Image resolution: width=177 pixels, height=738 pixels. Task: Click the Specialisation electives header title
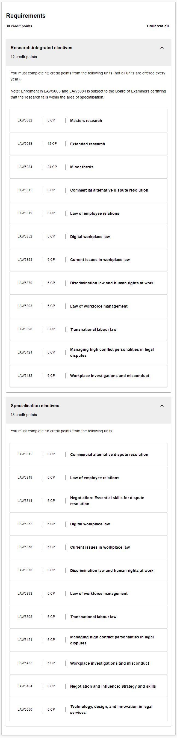click(x=35, y=406)
